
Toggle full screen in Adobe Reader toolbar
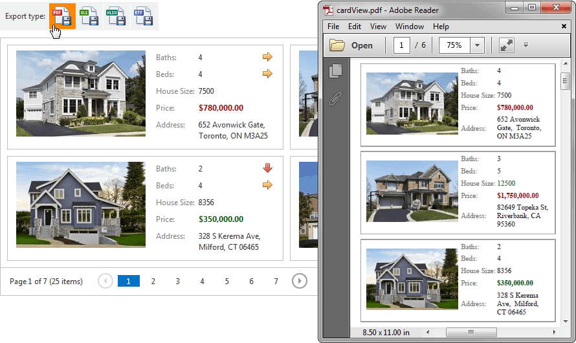click(507, 45)
